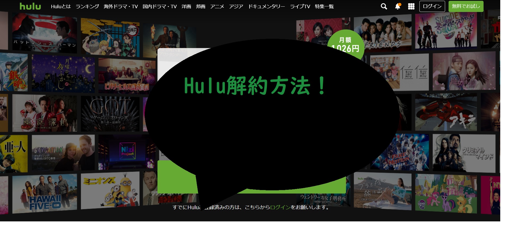509x249 pixels.
Task: Select 邦画 in the navigation
Action: pyautogui.click(x=200, y=6)
